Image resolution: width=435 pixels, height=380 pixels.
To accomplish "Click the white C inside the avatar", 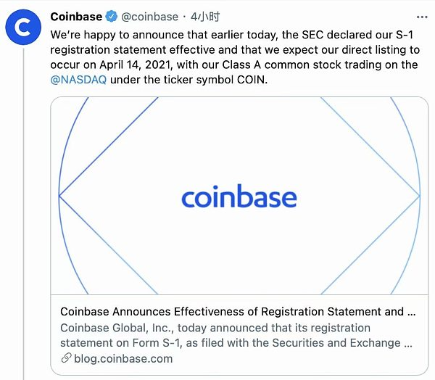I will pos(23,28).
